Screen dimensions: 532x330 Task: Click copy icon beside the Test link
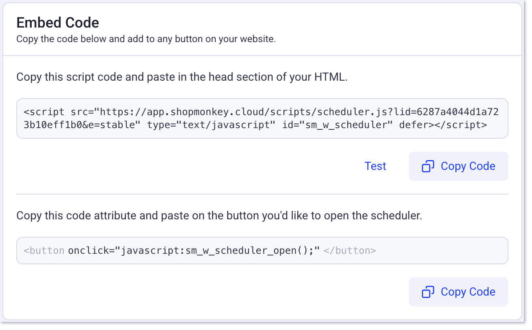pos(428,166)
